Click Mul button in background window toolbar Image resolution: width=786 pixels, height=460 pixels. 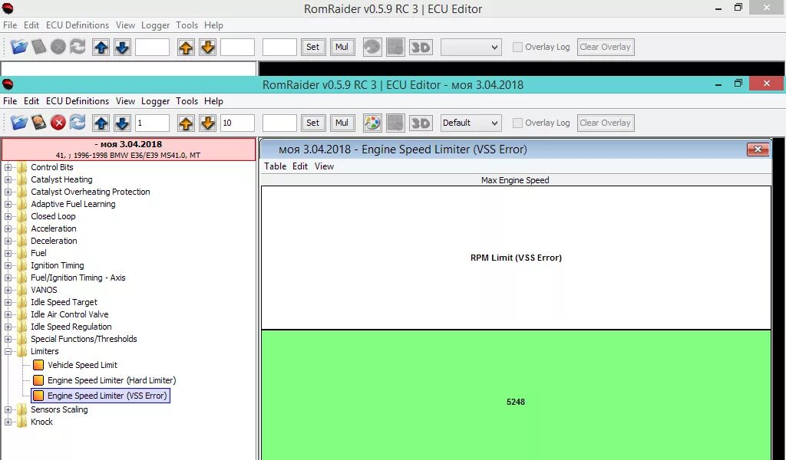[342, 48]
